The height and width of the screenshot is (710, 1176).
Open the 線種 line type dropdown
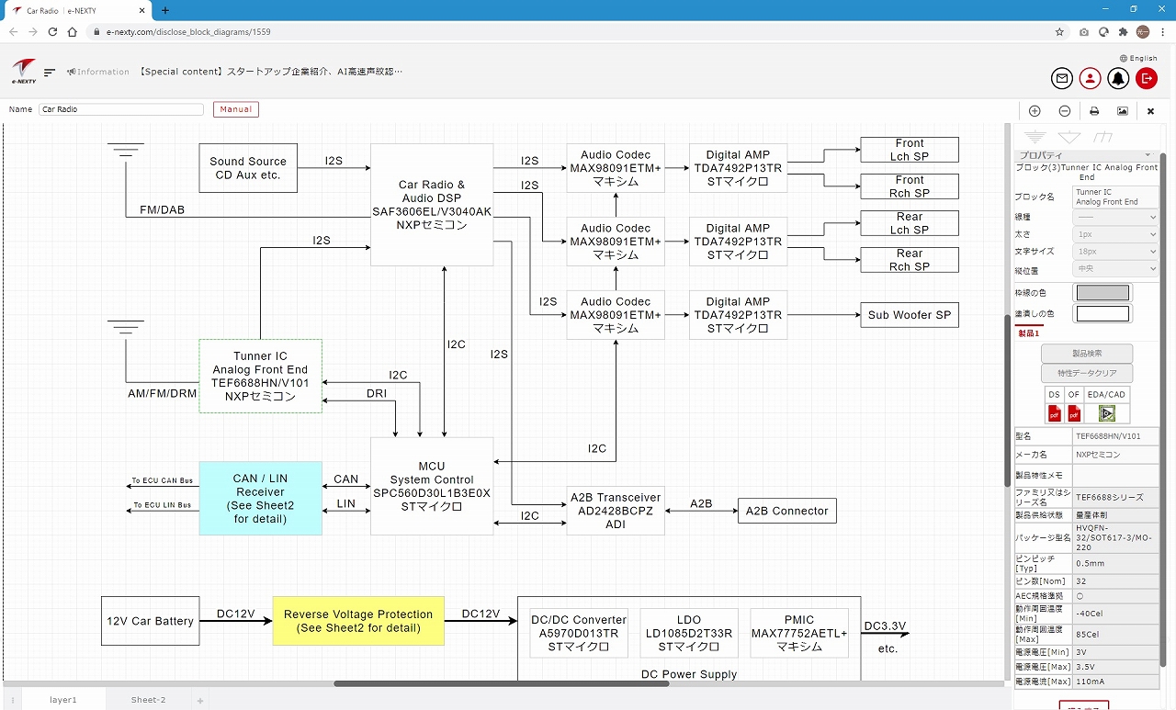click(1115, 218)
